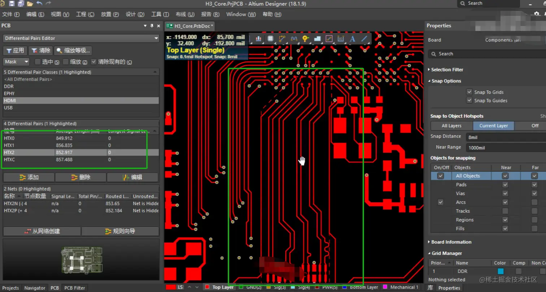
Task: Click the board preview thumbnail in PCB panel
Action: click(82, 260)
